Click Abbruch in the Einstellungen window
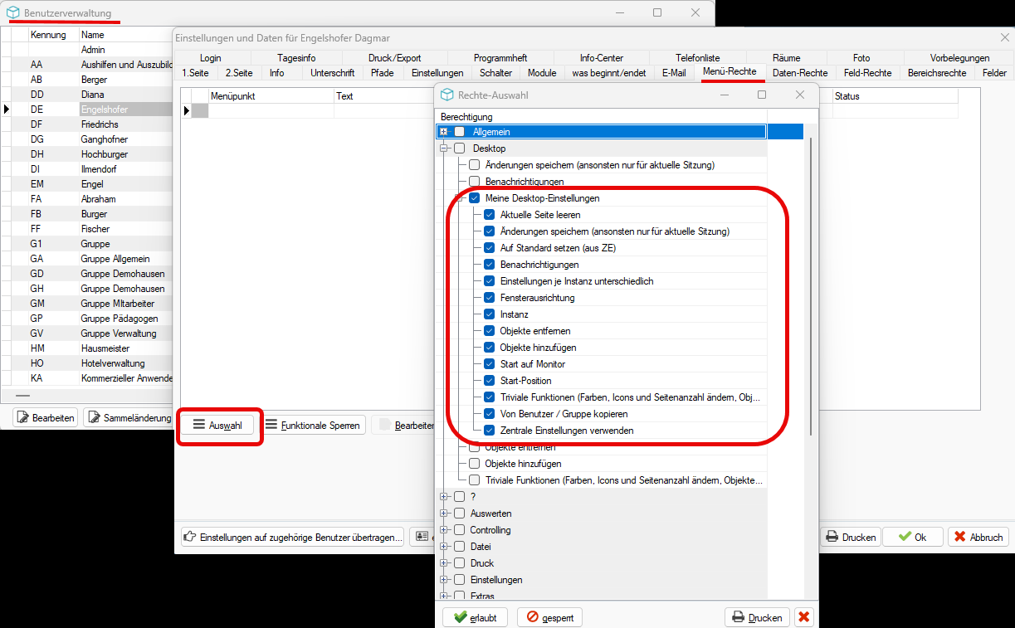The width and height of the screenshot is (1015, 628). point(978,537)
